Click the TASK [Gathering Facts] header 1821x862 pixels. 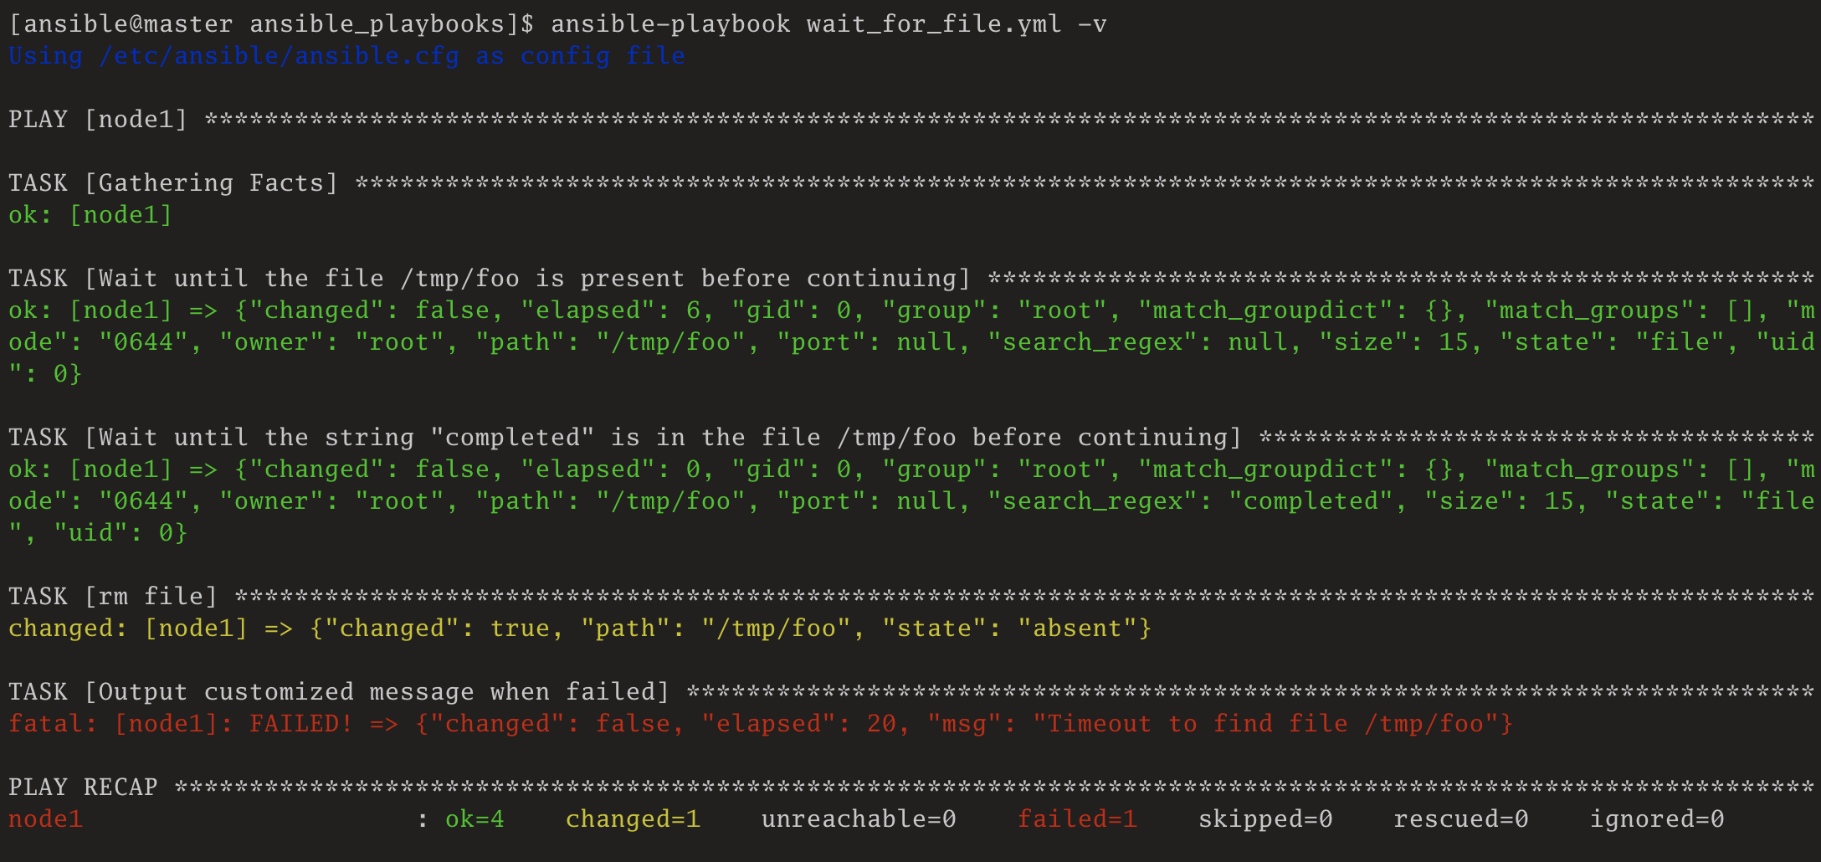173,183
